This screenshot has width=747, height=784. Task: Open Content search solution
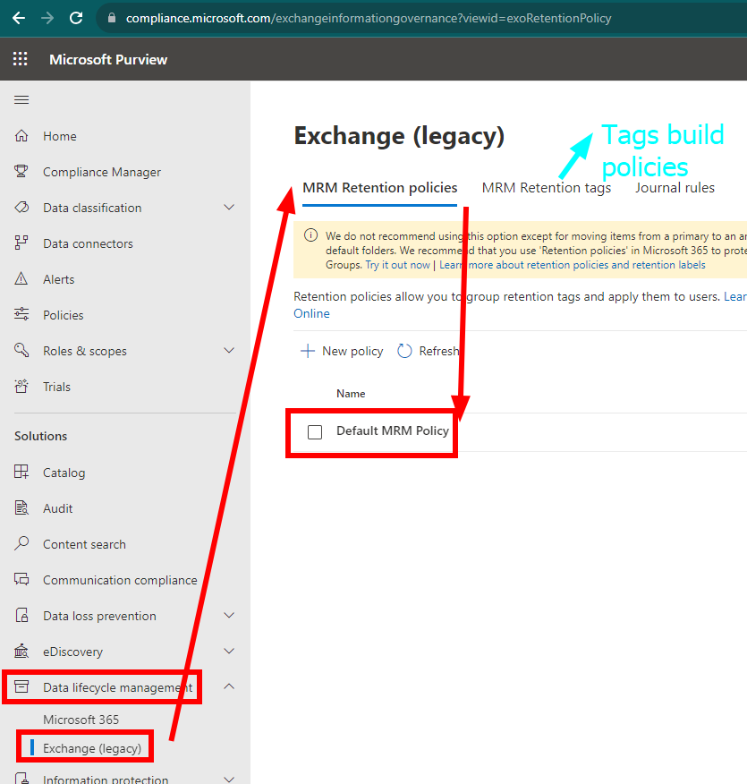pyautogui.click(x=84, y=544)
